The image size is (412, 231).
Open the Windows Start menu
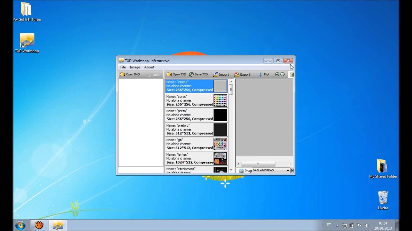20,225
